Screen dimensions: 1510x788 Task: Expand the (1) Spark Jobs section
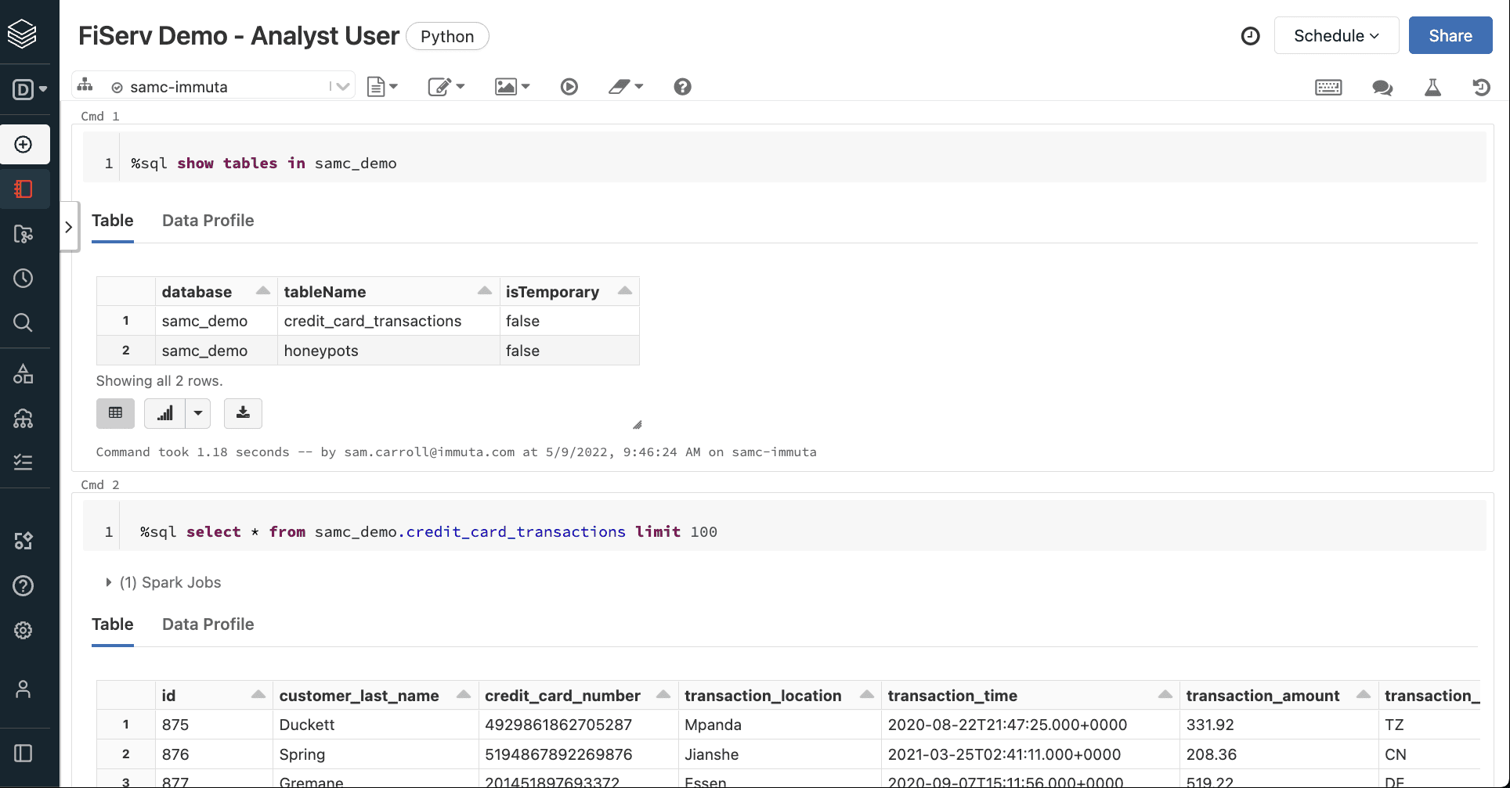point(163,582)
